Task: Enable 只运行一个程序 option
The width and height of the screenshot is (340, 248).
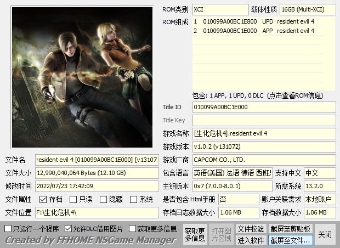Action: (8, 228)
